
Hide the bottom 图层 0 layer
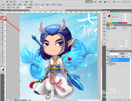(x=107, y=64)
